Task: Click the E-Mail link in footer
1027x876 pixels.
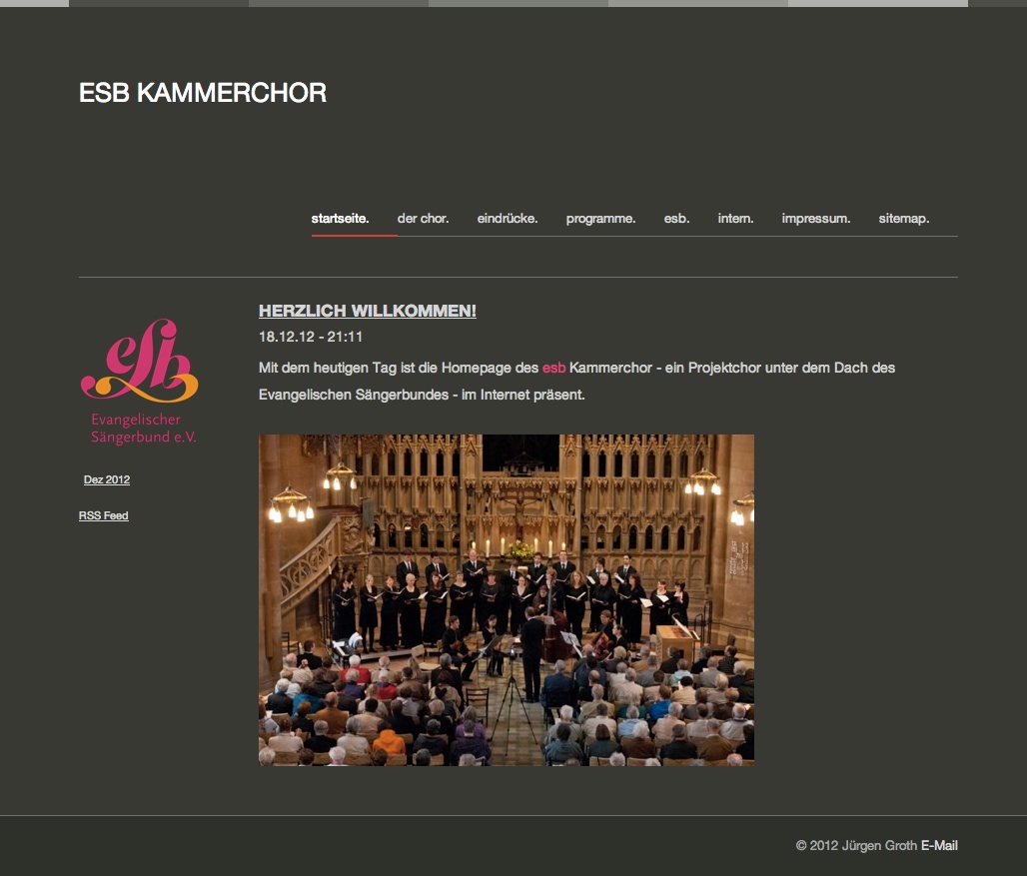Action: (939, 846)
